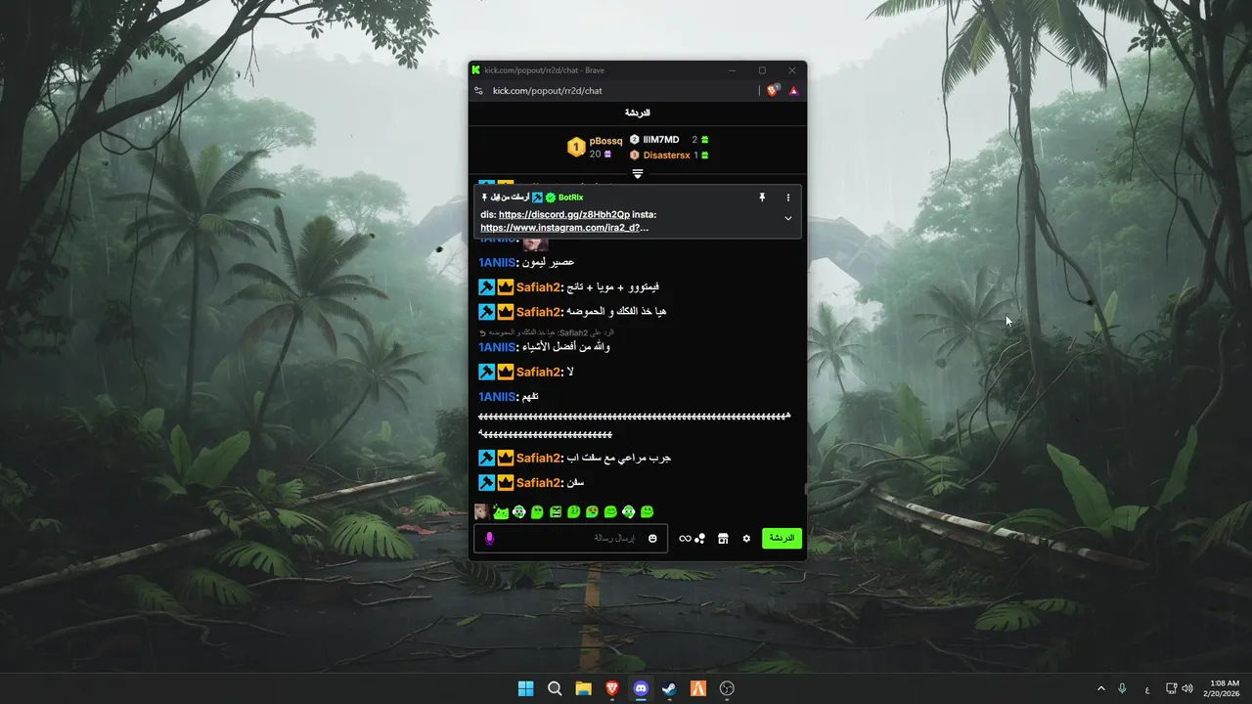Open the instagram.com link in the pinned message
Viewport: 1252px width, 704px height.
pyautogui.click(x=564, y=228)
